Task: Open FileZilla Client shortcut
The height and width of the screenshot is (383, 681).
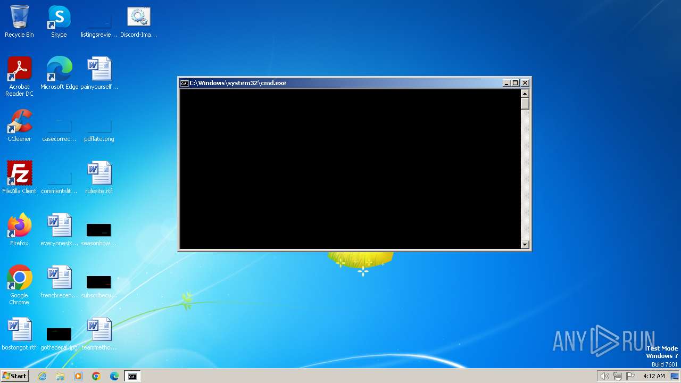Action: (x=19, y=178)
